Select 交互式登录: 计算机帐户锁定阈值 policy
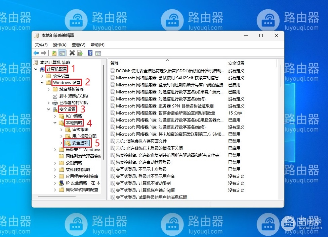Screen dimensions: 328x237 [x=145, y=190]
